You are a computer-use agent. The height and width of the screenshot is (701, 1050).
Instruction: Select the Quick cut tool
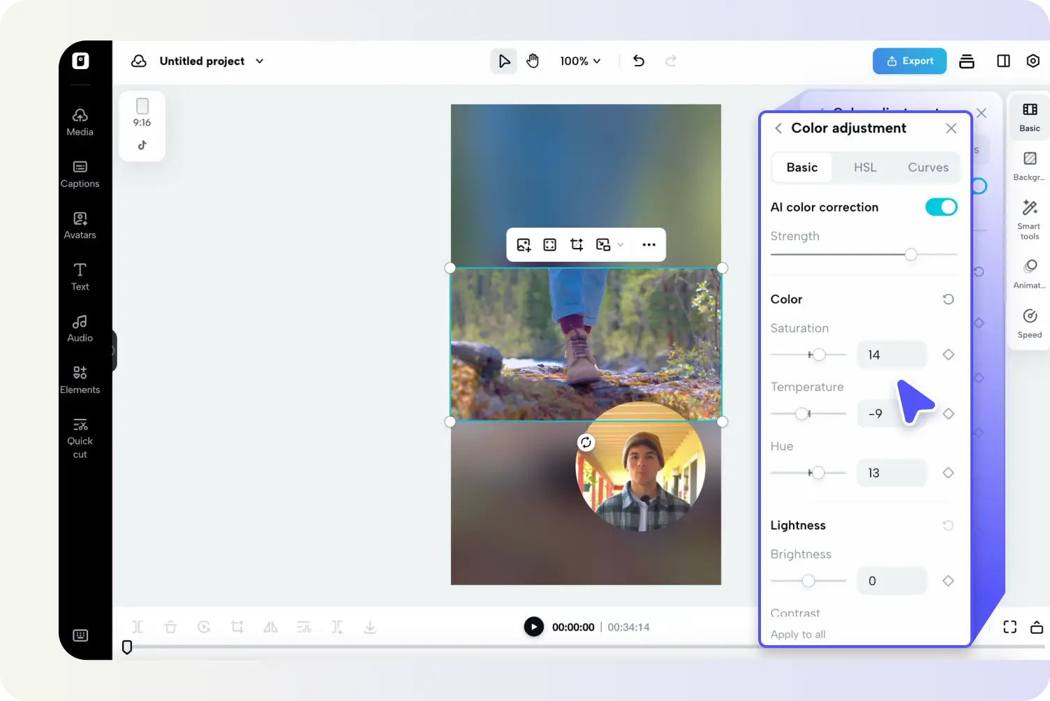[x=80, y=437]
